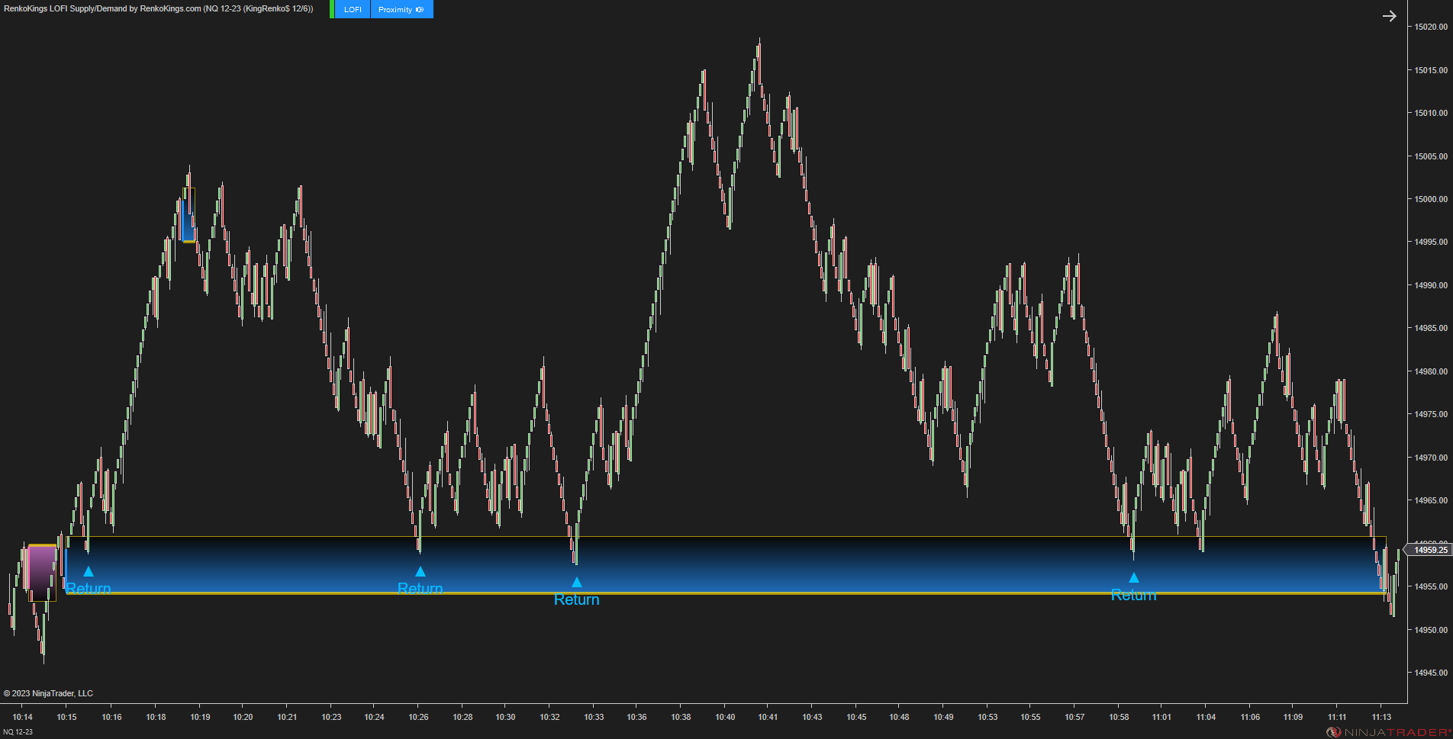The height and width of the screenshot is (739, 1453).
Task: Select the up-triangle marker near 10:58
Action: [1133, 577]
